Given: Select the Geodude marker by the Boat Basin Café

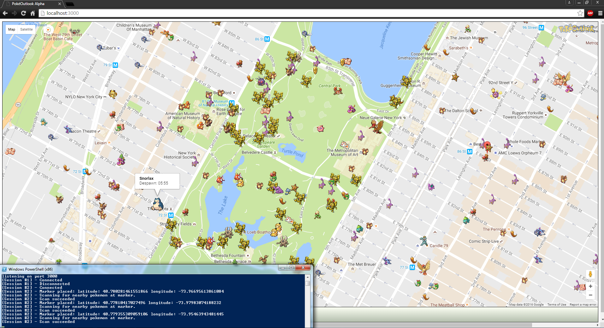Looking at the screenshot, I should pos(74,31).
